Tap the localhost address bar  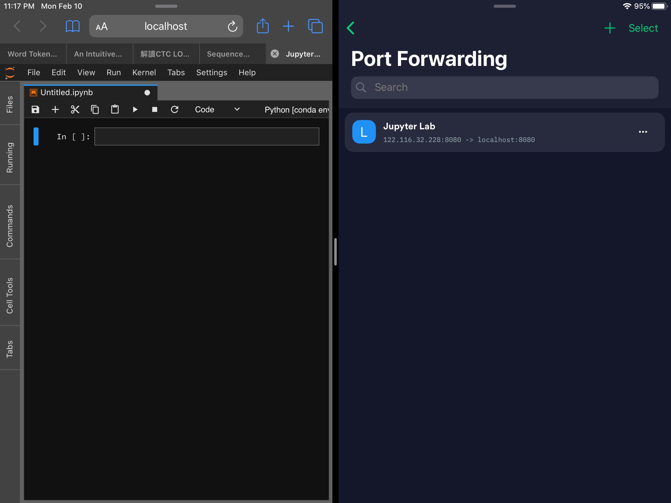166,26
